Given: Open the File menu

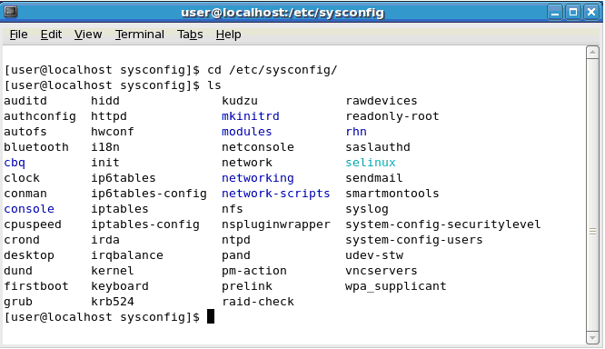Looking at the screenshot, I should [x=18, y=35].
